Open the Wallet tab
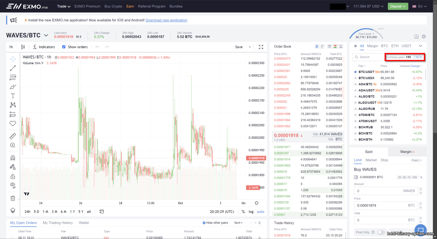This screenshot has width=437, height=239. (84, 223)
